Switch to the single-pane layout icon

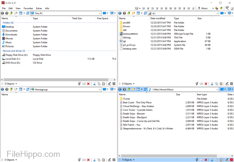coord(193,8)
